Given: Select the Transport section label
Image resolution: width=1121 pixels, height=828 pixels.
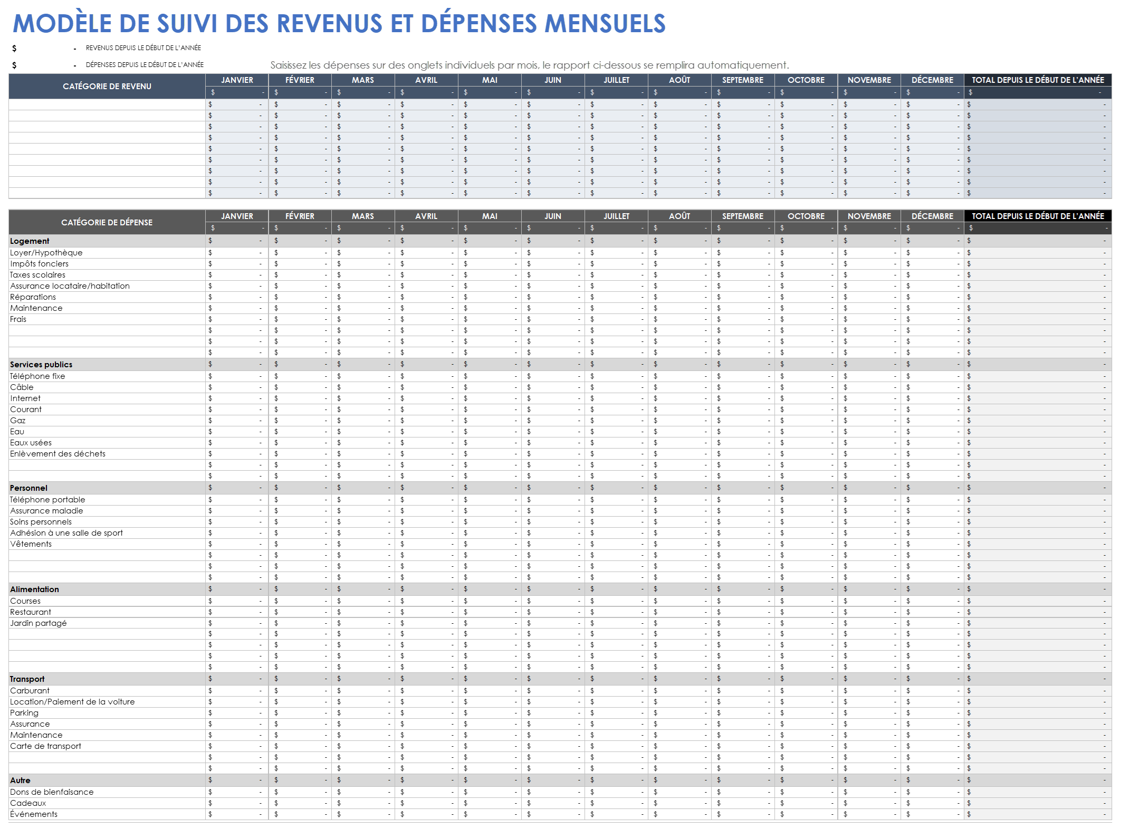Looking at the screenshot, I should tap(27, 679).
